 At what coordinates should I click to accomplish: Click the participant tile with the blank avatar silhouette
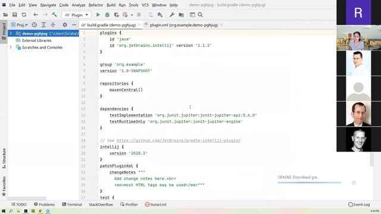(358, 89)
